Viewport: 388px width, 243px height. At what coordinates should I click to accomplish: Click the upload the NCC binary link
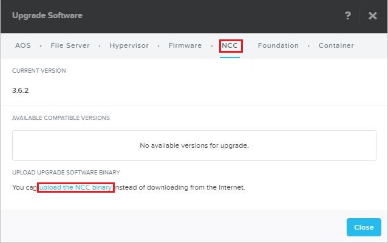click(75, 187)
